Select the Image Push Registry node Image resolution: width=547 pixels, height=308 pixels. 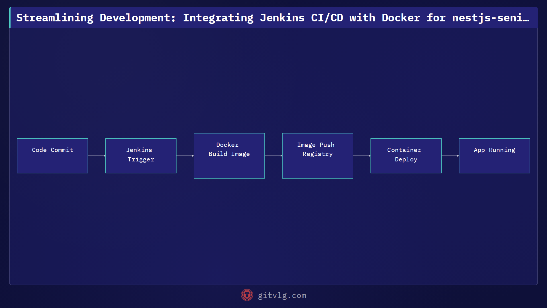tap(318, 156)
